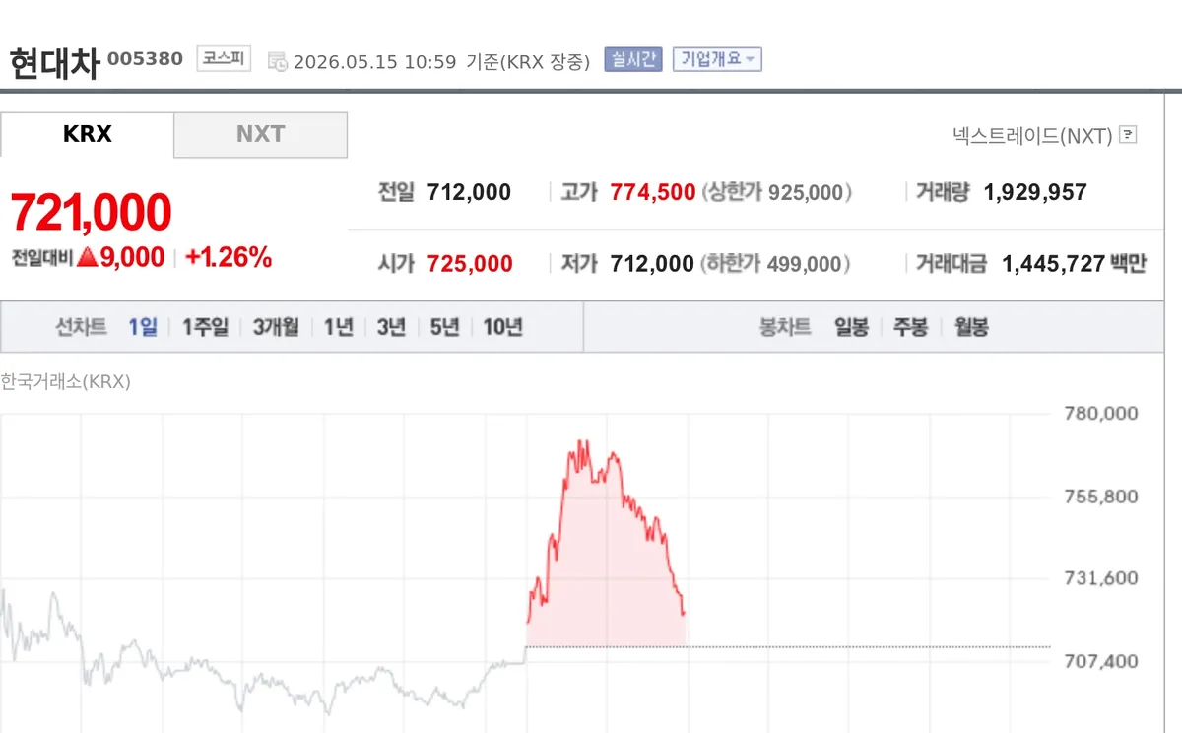Open the 월봉 monthly candlestick chart
The width and height of the screenshot is (1182, 733).
click(971, 327)
